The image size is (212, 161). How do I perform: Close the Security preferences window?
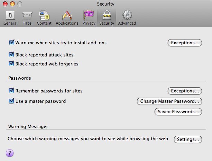4,4
